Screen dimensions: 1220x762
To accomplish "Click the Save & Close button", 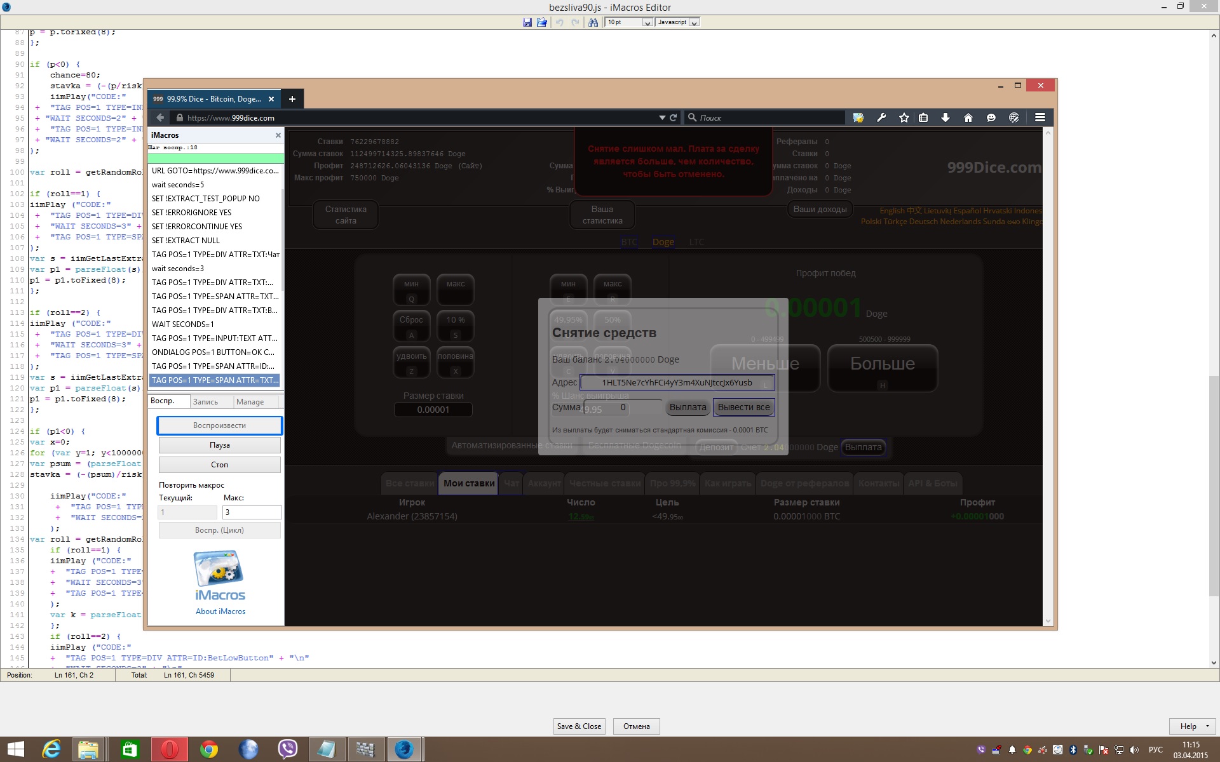I will pyautogui.click(x=579, y=726).
